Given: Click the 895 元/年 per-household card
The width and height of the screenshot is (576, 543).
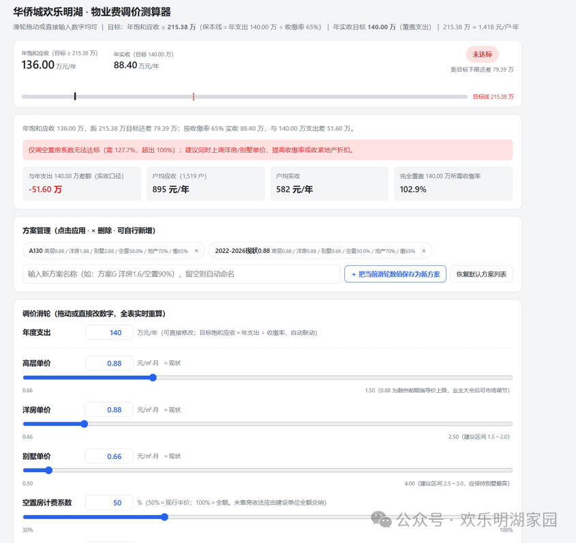Looking at the screenshot, I should coord(206,184).
